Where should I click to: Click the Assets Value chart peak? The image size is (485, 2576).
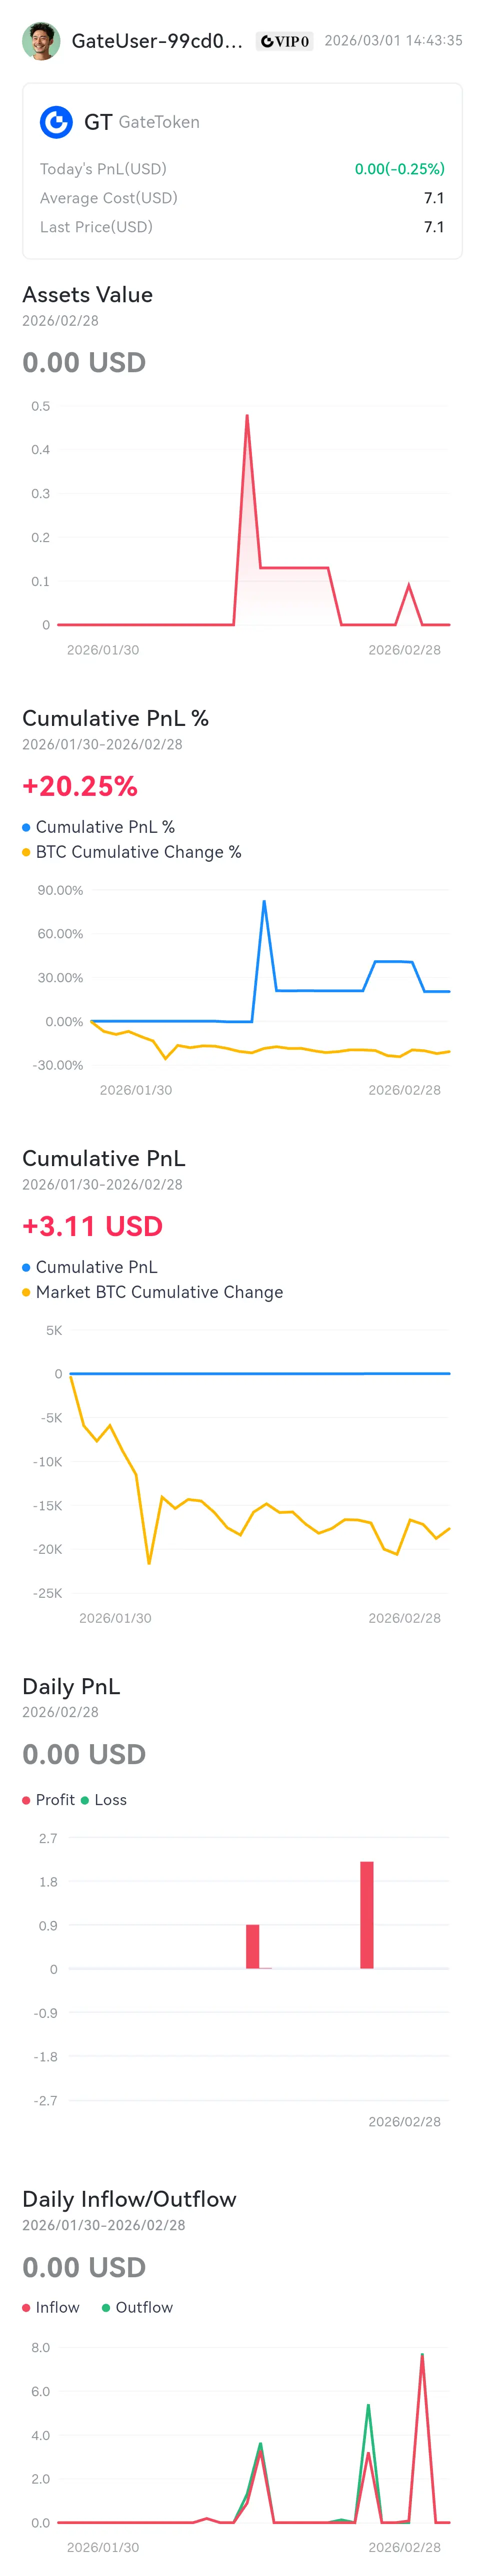click(247, 416)
